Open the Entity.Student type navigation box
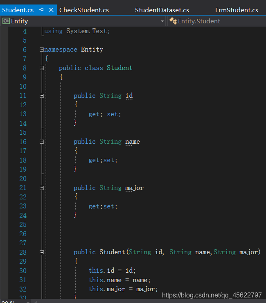The width and height of the screenshot is (266, 303). click(217, 21)
